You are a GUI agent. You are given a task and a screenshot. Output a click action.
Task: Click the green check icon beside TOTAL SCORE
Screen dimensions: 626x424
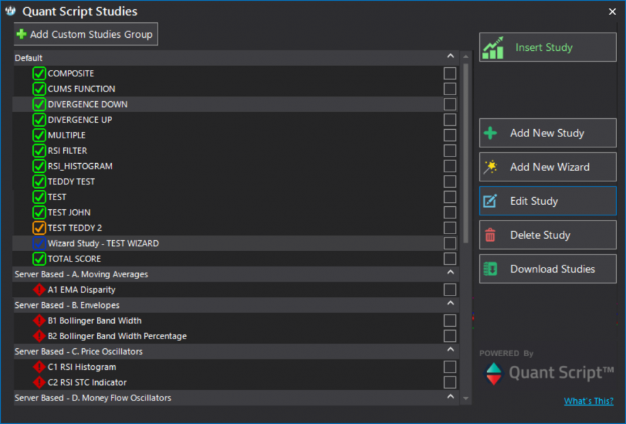[38, 259]
